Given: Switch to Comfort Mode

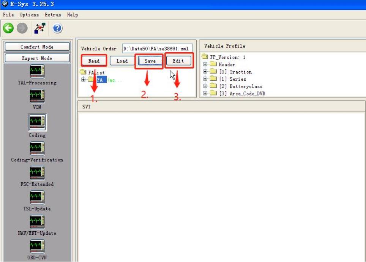Looking at the screenshot, I should tap(37, 47).
